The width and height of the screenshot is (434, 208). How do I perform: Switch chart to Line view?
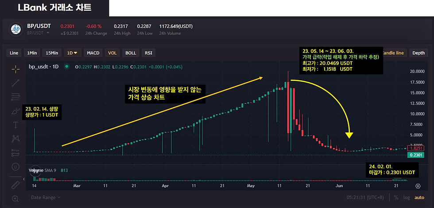(x=14, y=53)
